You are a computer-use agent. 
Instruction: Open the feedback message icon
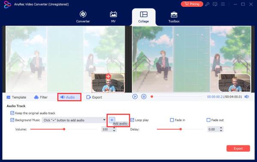tap(215, 4)
